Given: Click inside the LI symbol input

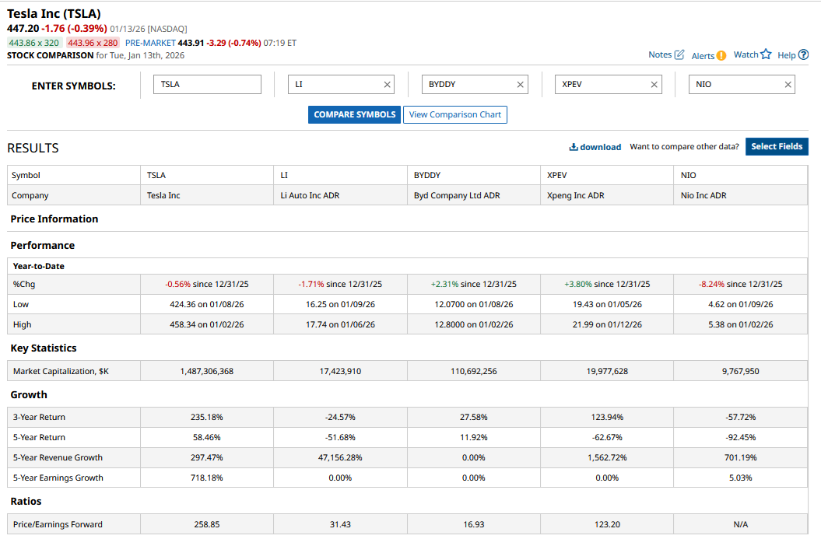Looking at the screenshot, I should [333, 84].
